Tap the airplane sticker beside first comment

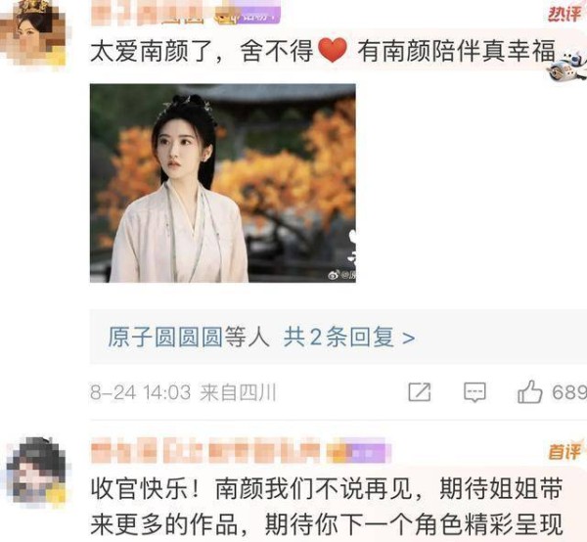tap(566, 67)
